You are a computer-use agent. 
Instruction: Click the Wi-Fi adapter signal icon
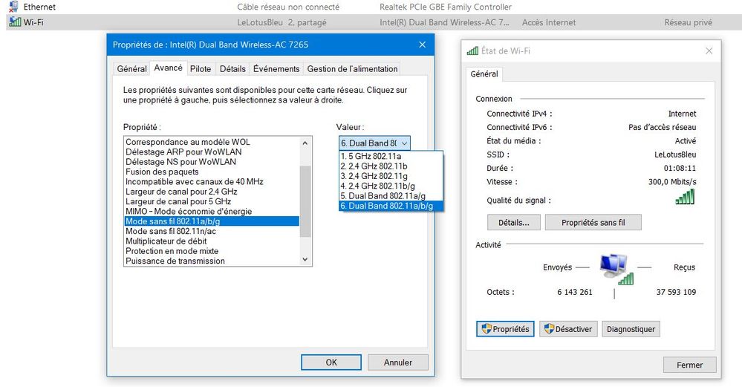point(14,22)
